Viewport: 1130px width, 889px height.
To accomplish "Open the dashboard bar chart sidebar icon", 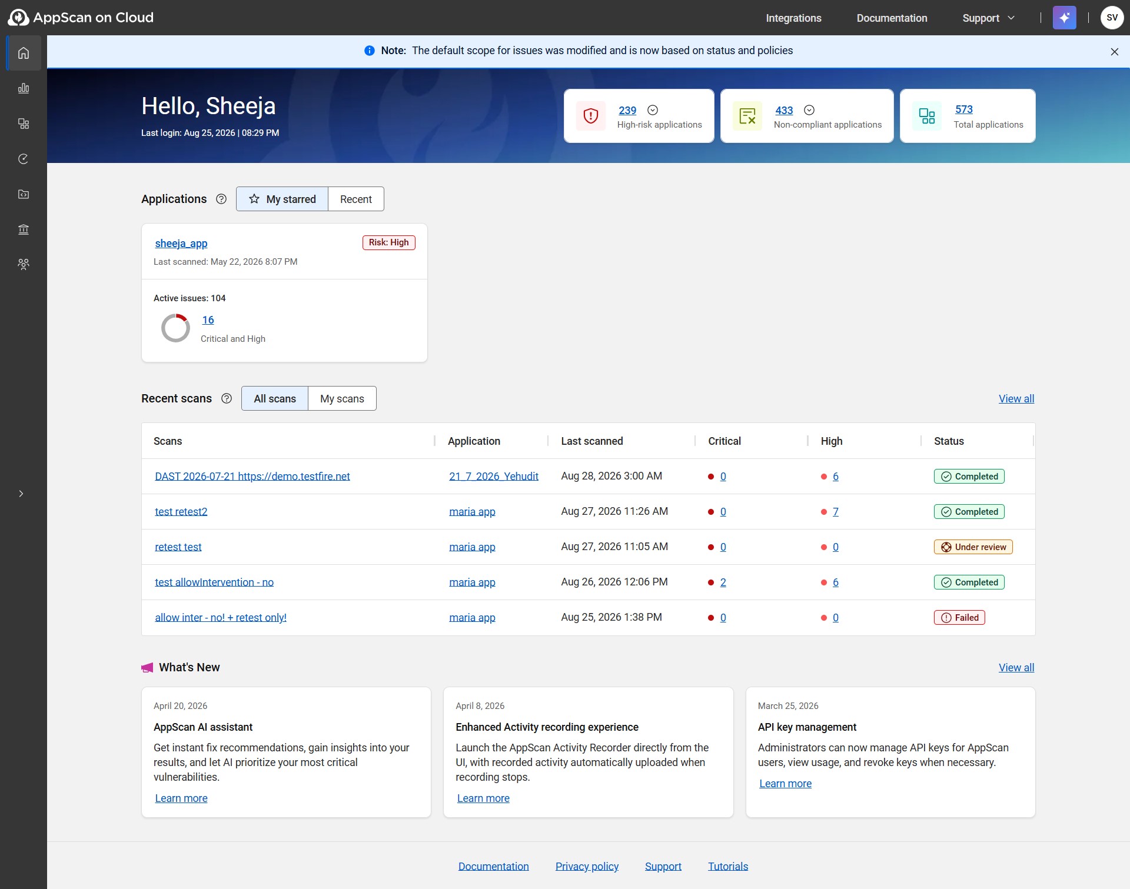I will 24,88.
